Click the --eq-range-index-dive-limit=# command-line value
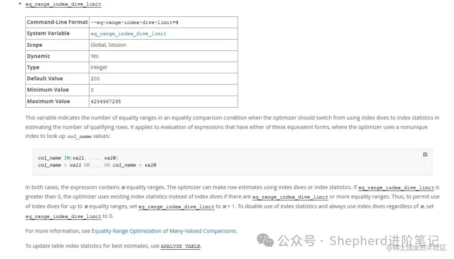The height and width of the screenshot is (259, 454). tap(135, 22)
